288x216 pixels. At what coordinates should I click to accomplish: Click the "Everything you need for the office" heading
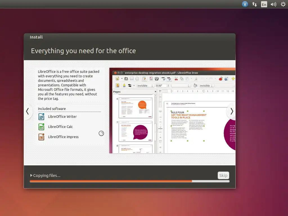[83, 51]
